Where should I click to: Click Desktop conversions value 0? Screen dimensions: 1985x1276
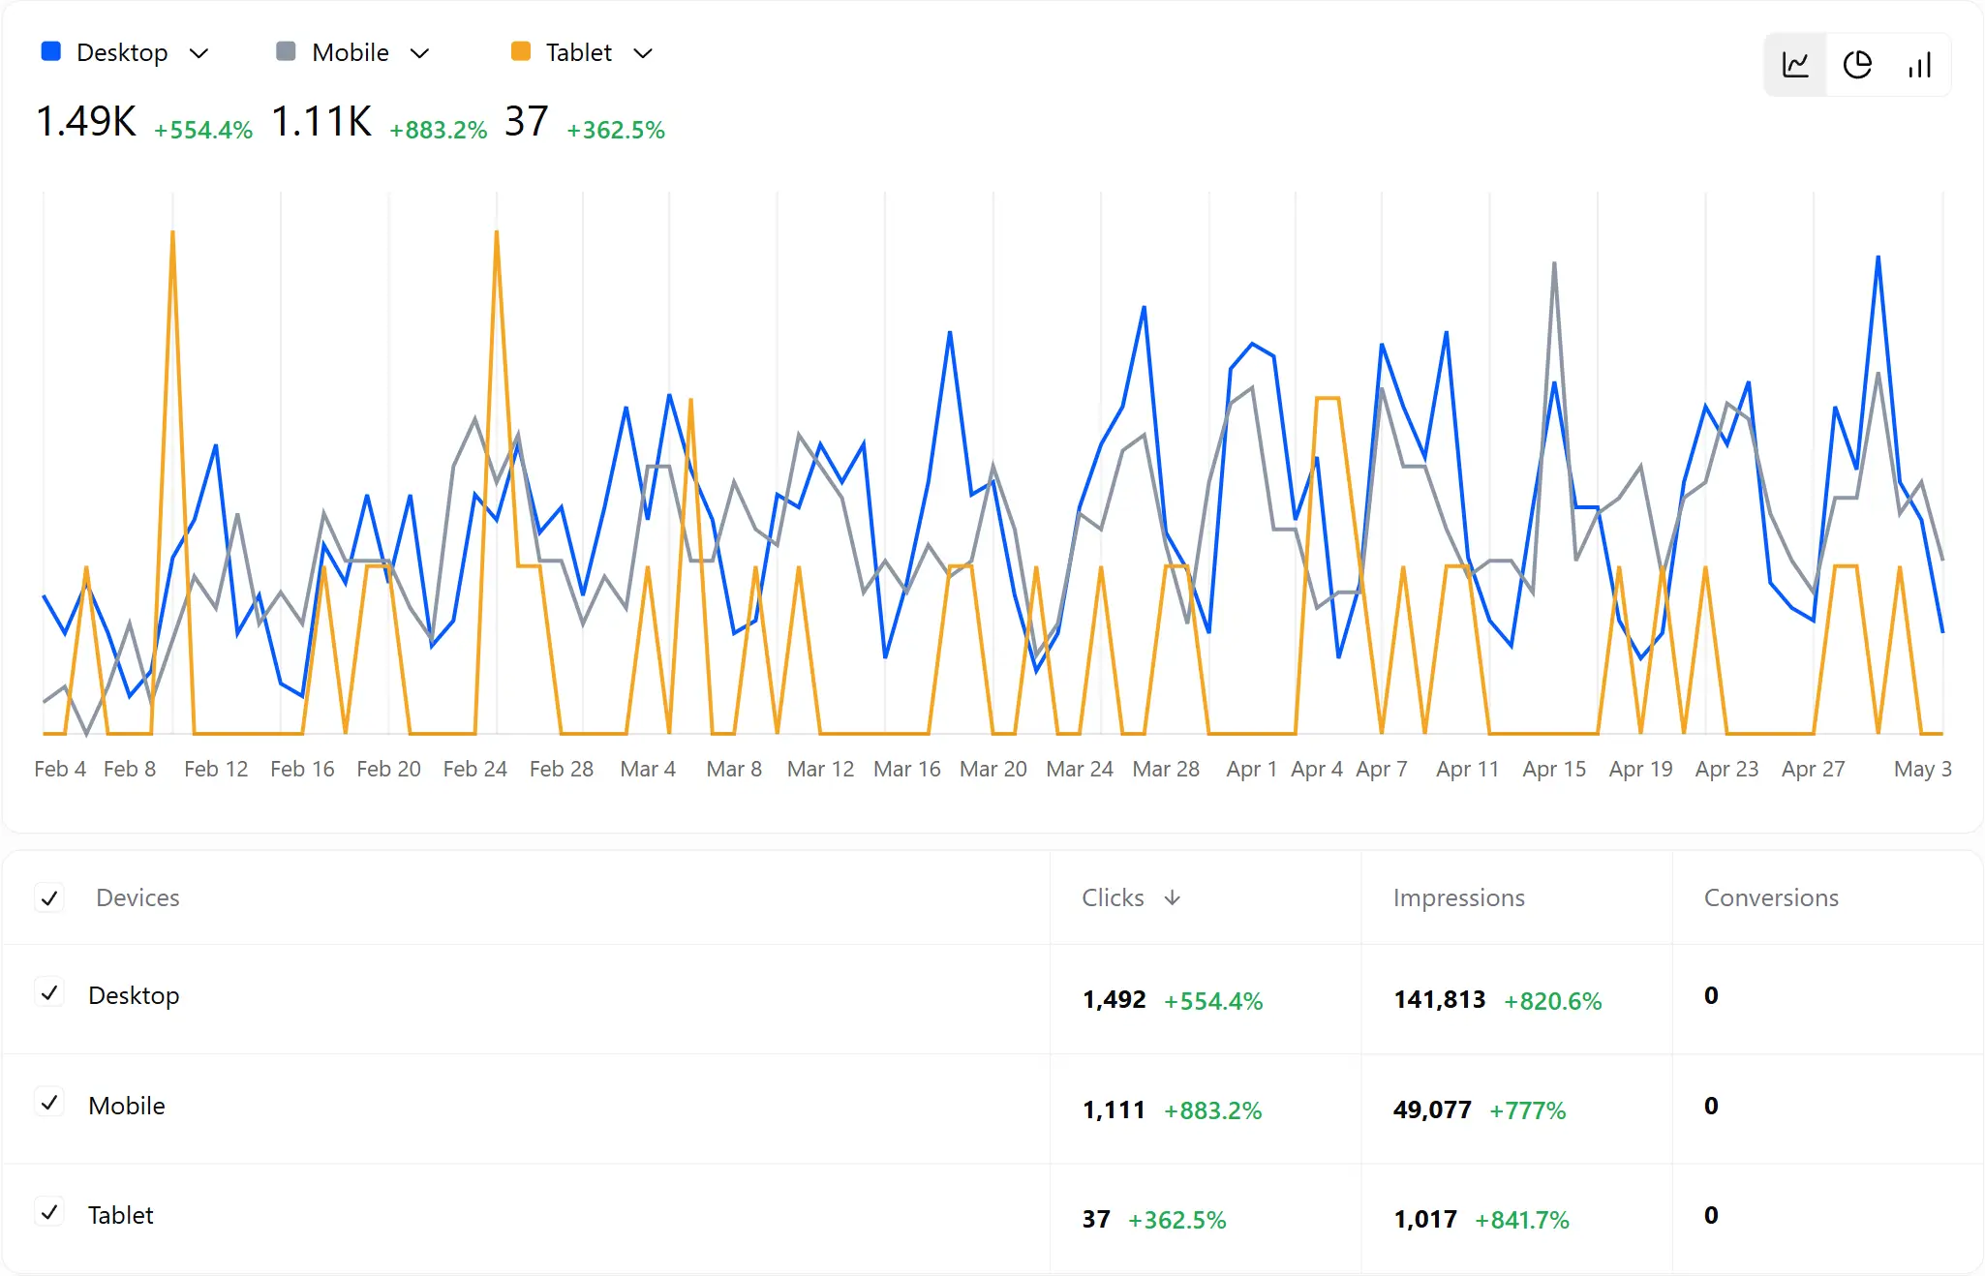tap(1712, 996)
